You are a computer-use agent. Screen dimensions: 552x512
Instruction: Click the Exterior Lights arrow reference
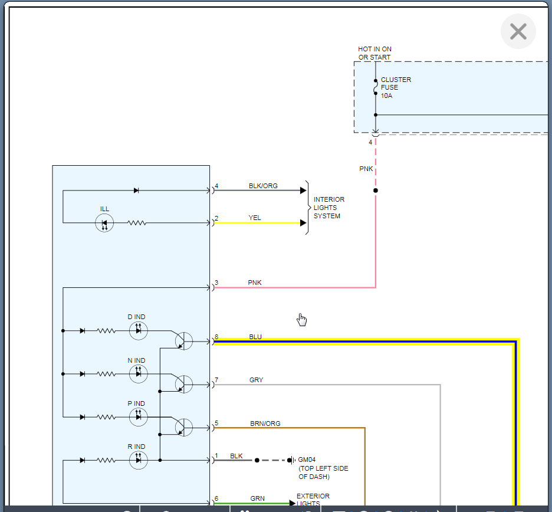click(x=292, y=503)
